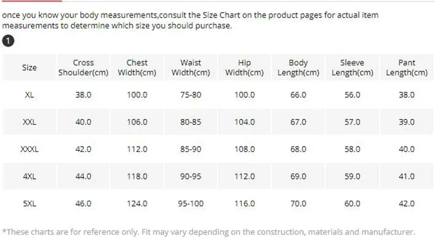Select the XXXL size row label

click(29, 149)
